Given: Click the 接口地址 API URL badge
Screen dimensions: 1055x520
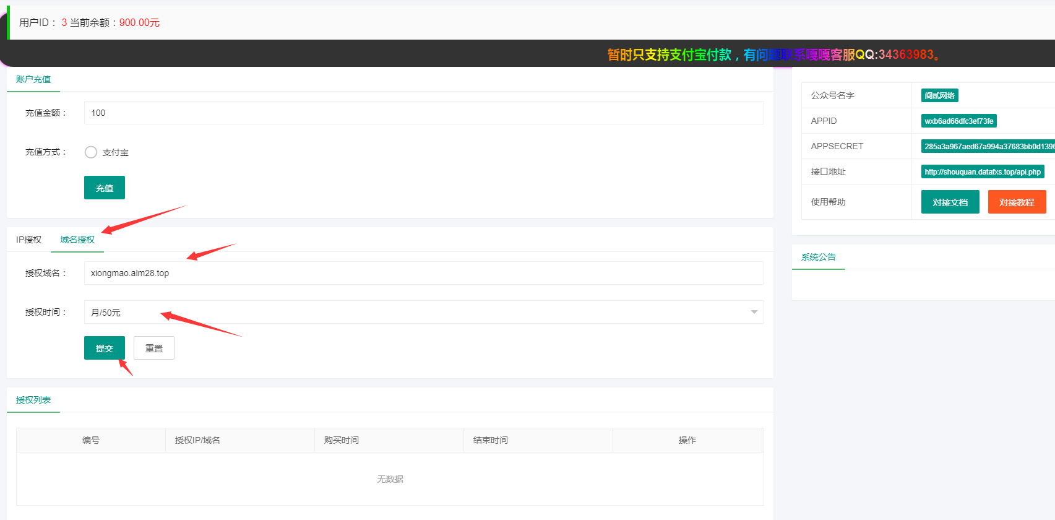Looking at the screenshot, I should [x=982, y=171].
